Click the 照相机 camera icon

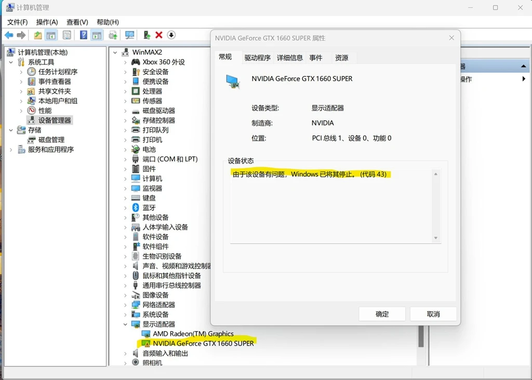pyautogui.click(x=136, y=362)
